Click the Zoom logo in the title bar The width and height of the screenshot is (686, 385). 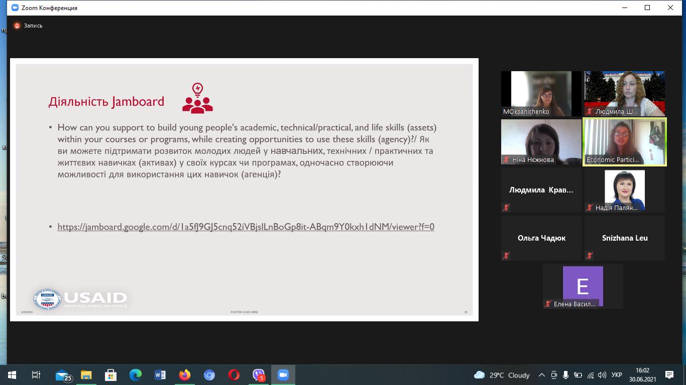point(15,8)
